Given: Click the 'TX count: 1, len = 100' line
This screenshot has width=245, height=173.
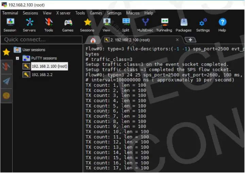Looking at the screenshot, I should click(116, 85).
